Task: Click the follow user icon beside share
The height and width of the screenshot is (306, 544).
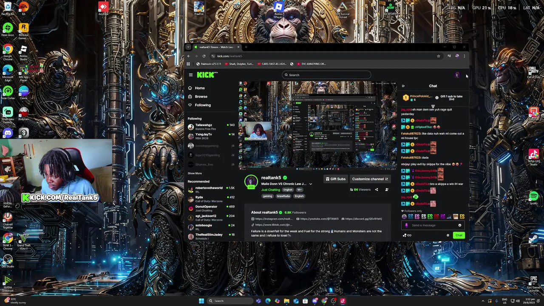Action: click(x=386, y=190)
